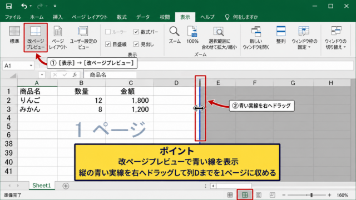
Task: Click the zoom in plus button
Action: 330,195
